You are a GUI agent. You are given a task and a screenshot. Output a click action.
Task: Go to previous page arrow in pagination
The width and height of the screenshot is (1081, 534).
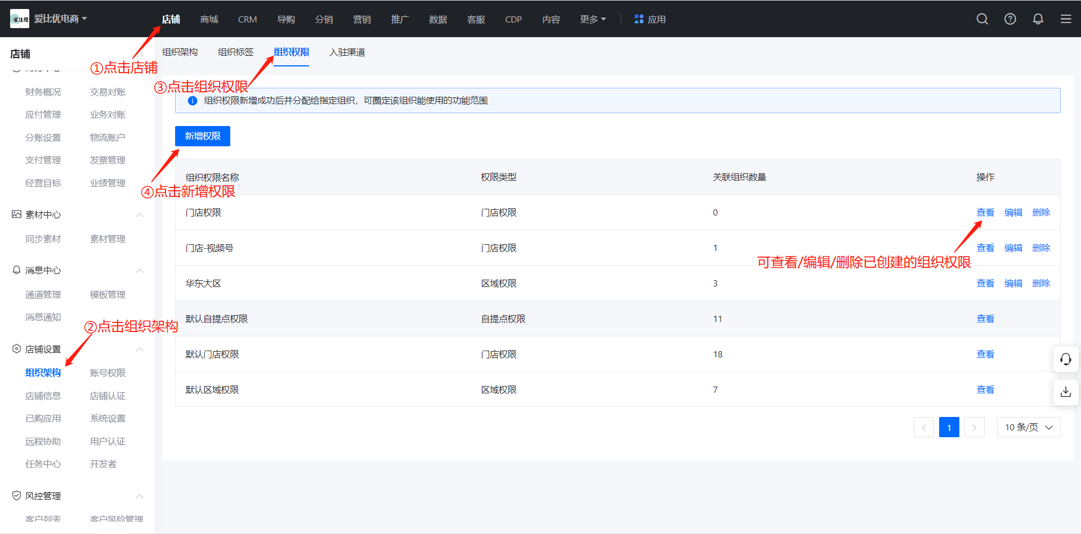pos(923,427)
